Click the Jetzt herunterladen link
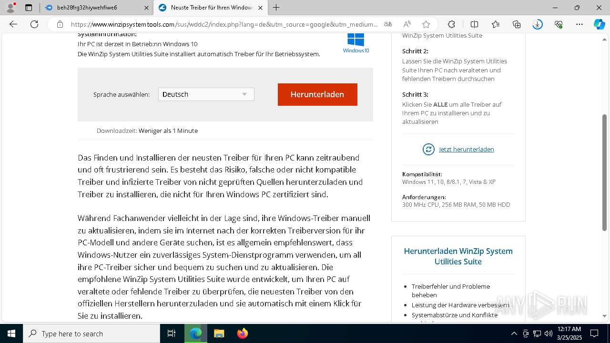 [x=466, y=149]
